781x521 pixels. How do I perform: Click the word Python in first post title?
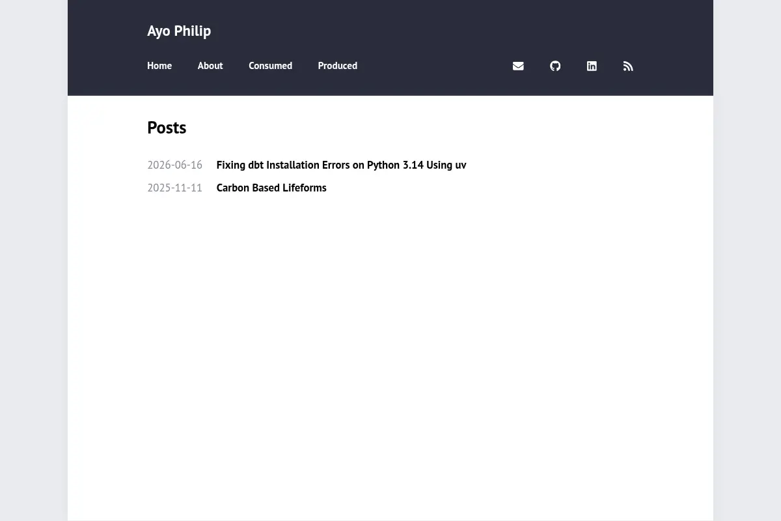[x=383, y=165]
